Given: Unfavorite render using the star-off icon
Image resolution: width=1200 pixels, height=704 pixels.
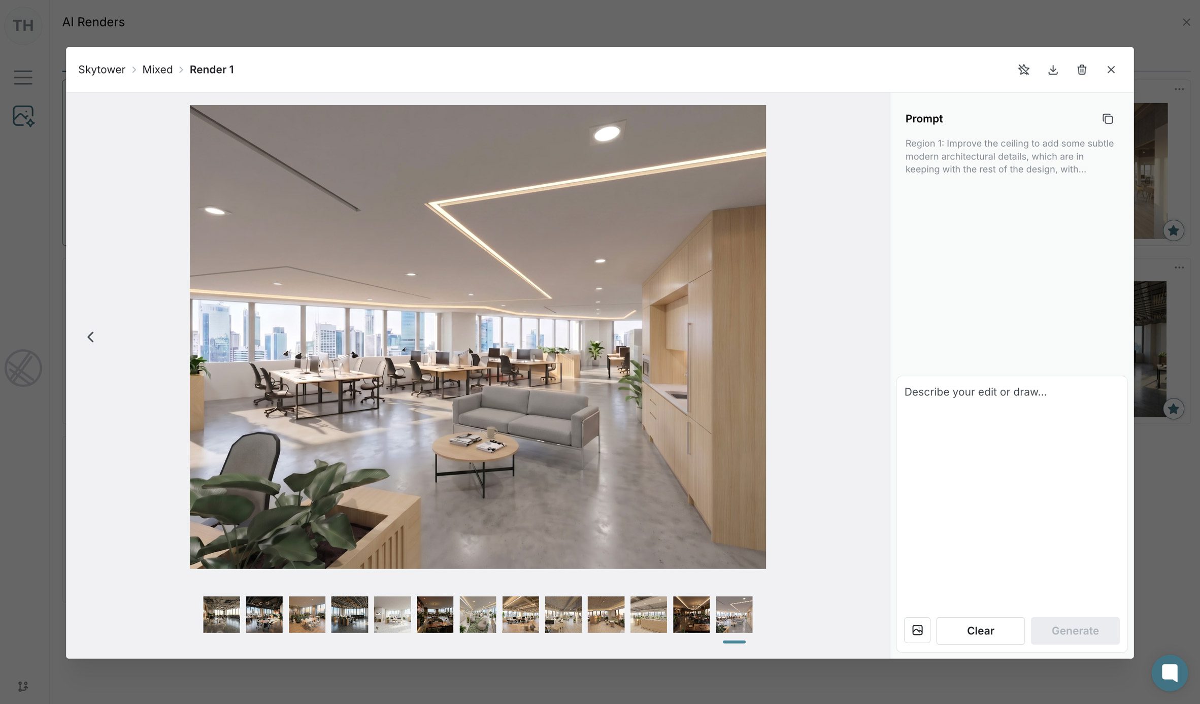Looking at the screenshot, I should [1023, 70].
